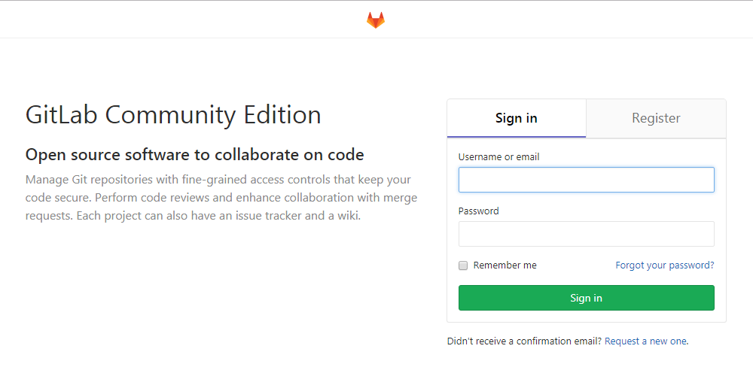Screen dimensions: 753x367
Task: Click the Password label above the field
Action: click(478, 211)
